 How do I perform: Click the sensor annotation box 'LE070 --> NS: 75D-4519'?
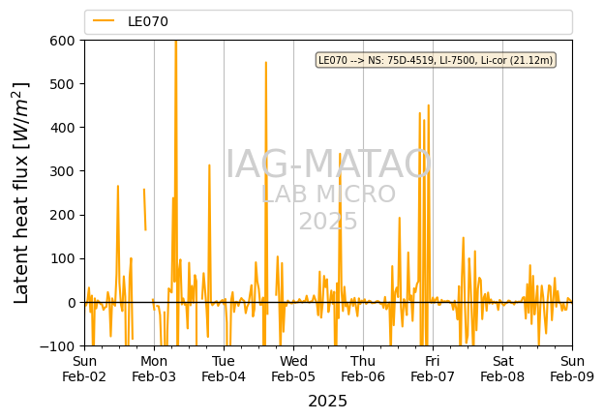click(436, 60)
